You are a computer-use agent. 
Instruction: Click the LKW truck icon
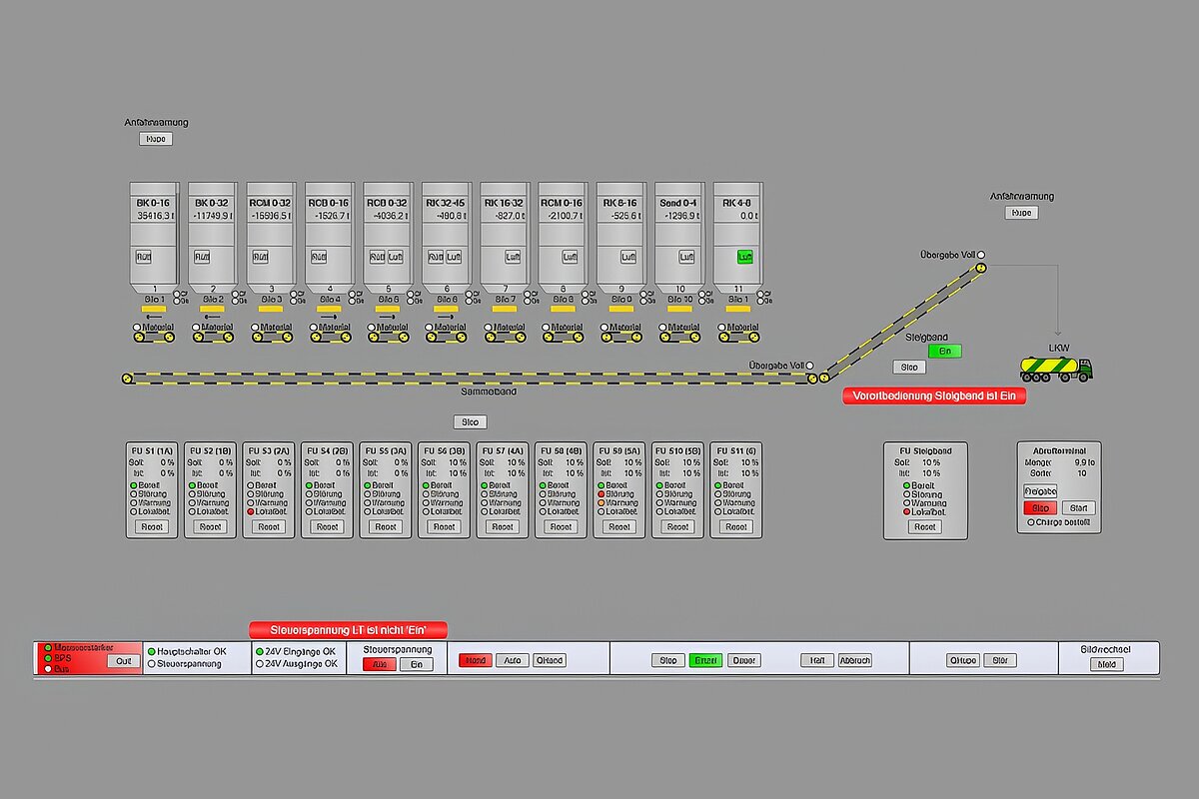(x=1056, y=369)
